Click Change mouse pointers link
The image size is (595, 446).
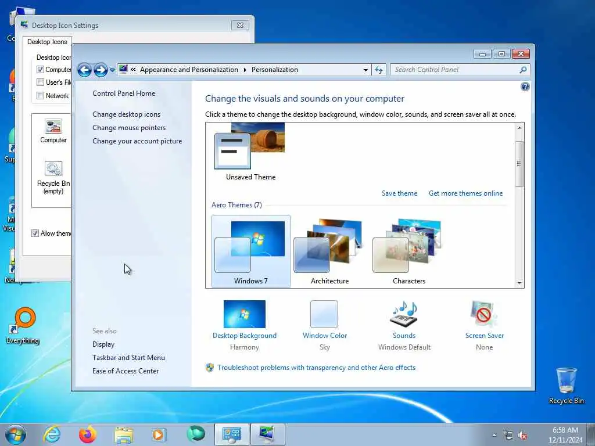point(129,127)
